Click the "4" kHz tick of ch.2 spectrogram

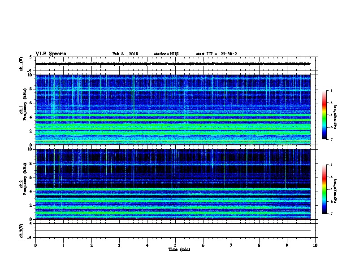point(31,191)
